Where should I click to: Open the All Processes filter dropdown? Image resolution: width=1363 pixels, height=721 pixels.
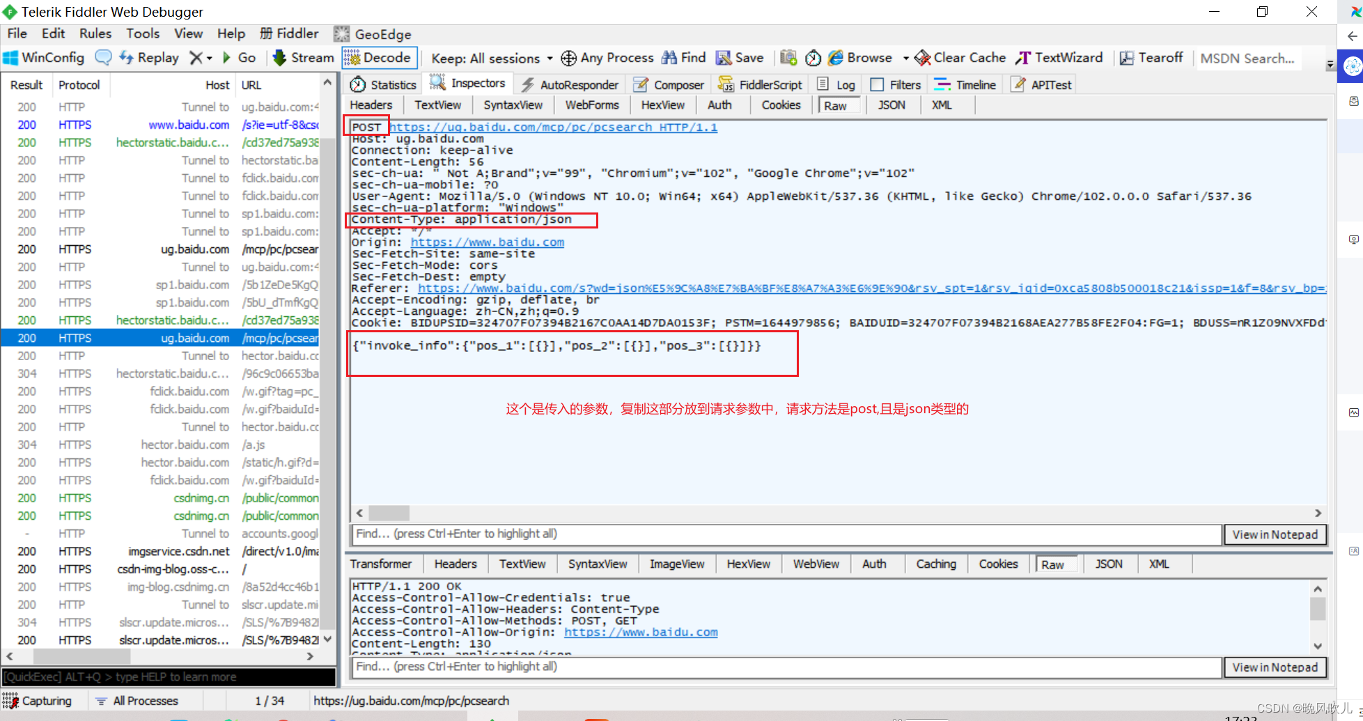(137, 701)
